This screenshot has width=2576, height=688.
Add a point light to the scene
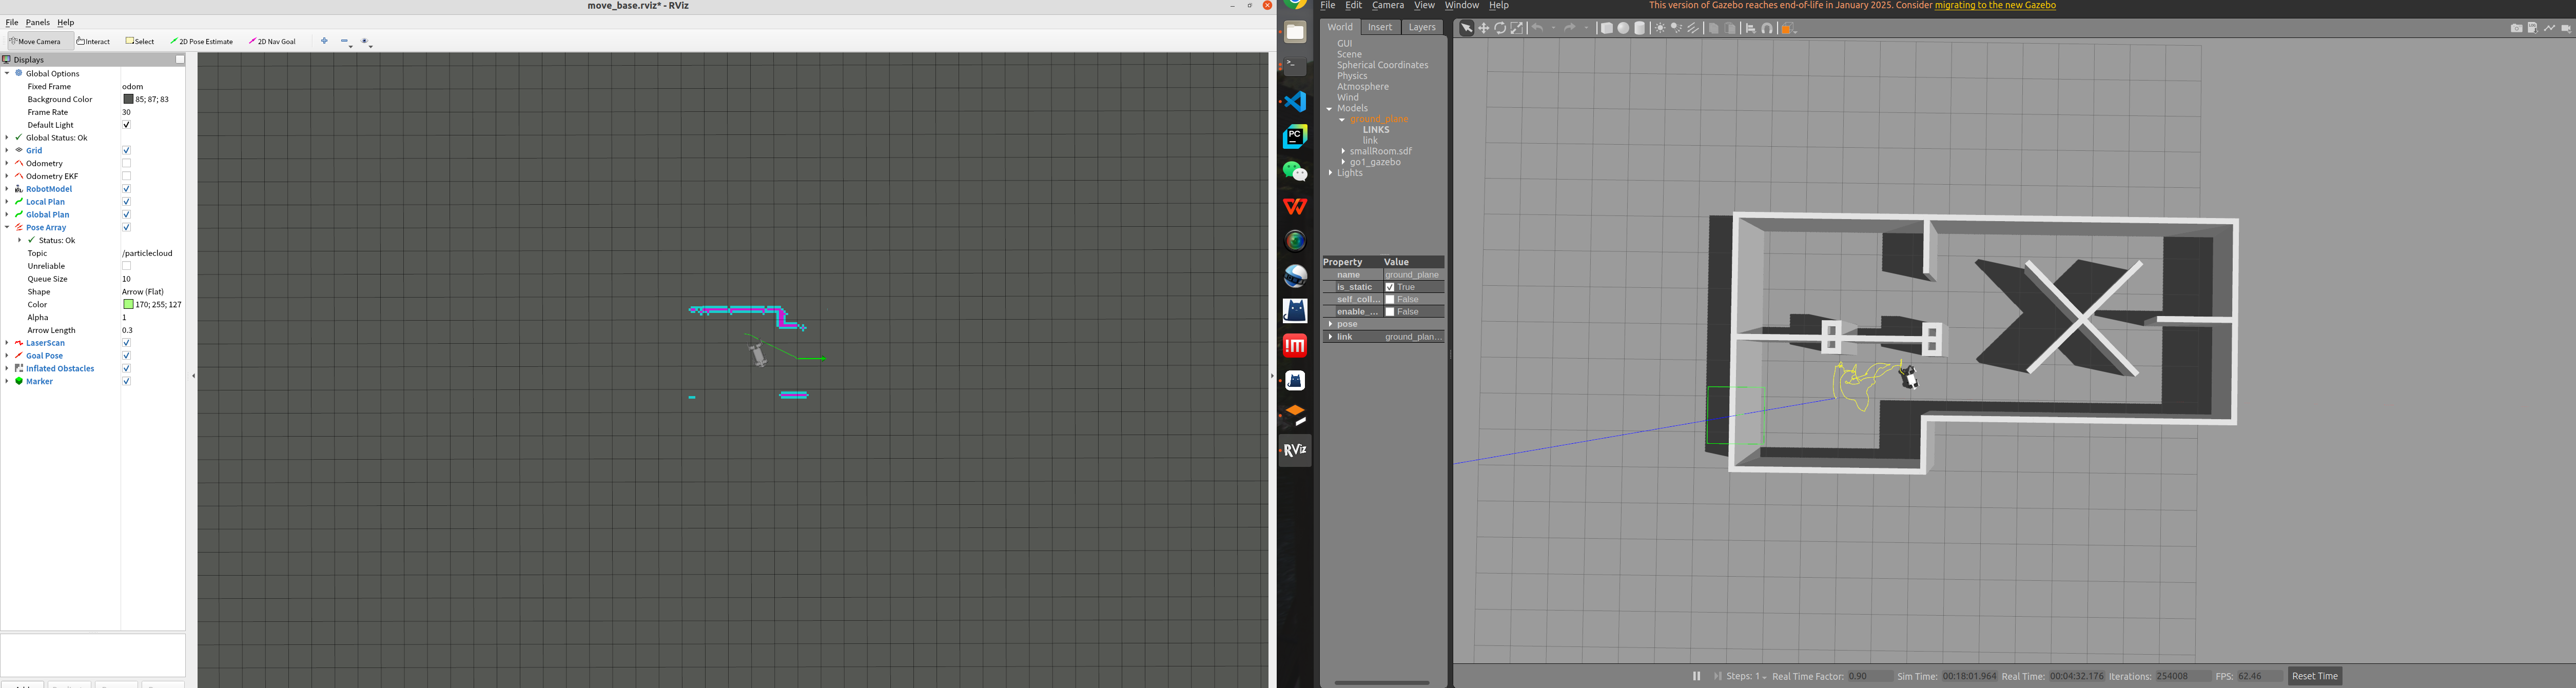tap(1660, 28)
